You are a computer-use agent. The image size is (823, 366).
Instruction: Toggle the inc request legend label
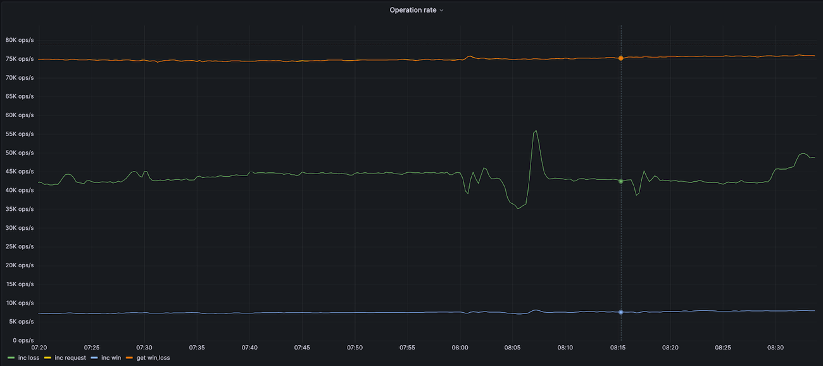(x=70, y=358)
